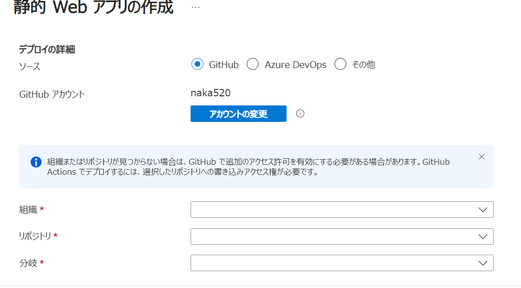Open the リポジトリ dropdown list
Viewport: 521px width, 288px height.
click(342, 236)
